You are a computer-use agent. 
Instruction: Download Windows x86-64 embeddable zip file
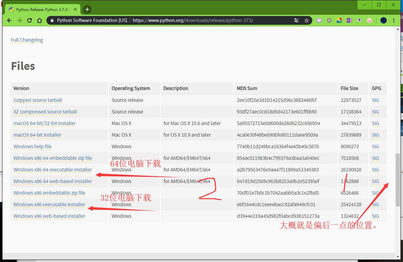[x=53, y=158]
